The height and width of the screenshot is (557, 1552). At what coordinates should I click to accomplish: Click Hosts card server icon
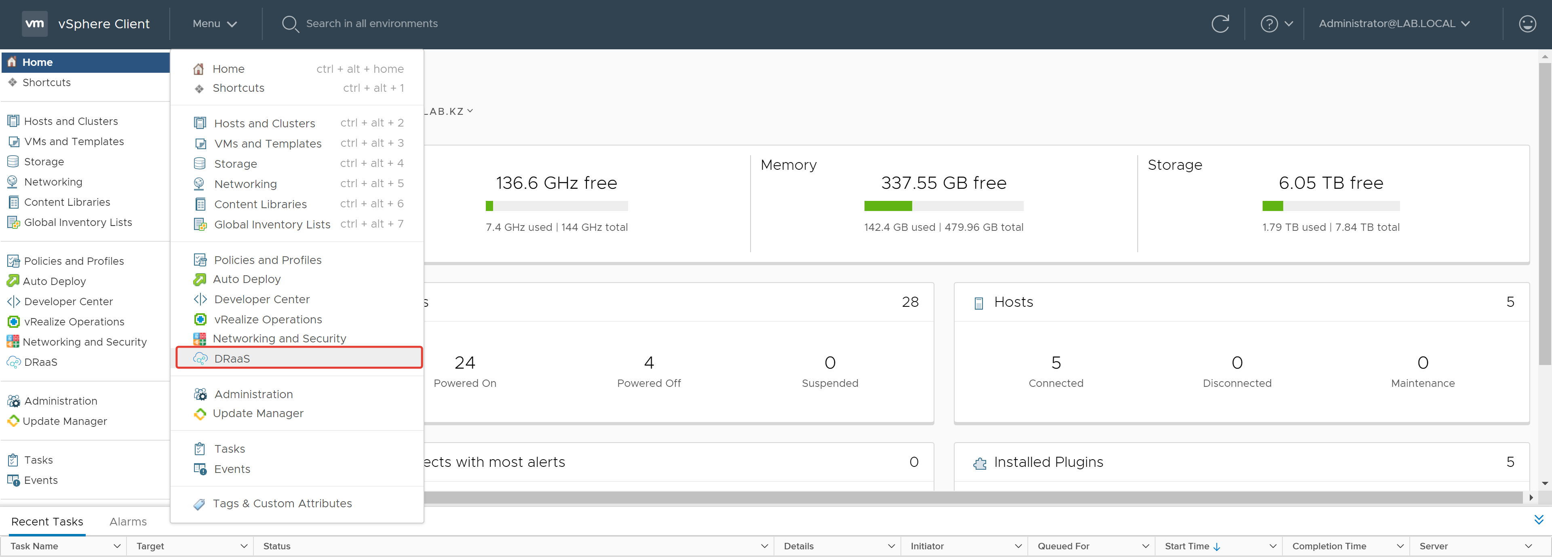pos(978,303)
